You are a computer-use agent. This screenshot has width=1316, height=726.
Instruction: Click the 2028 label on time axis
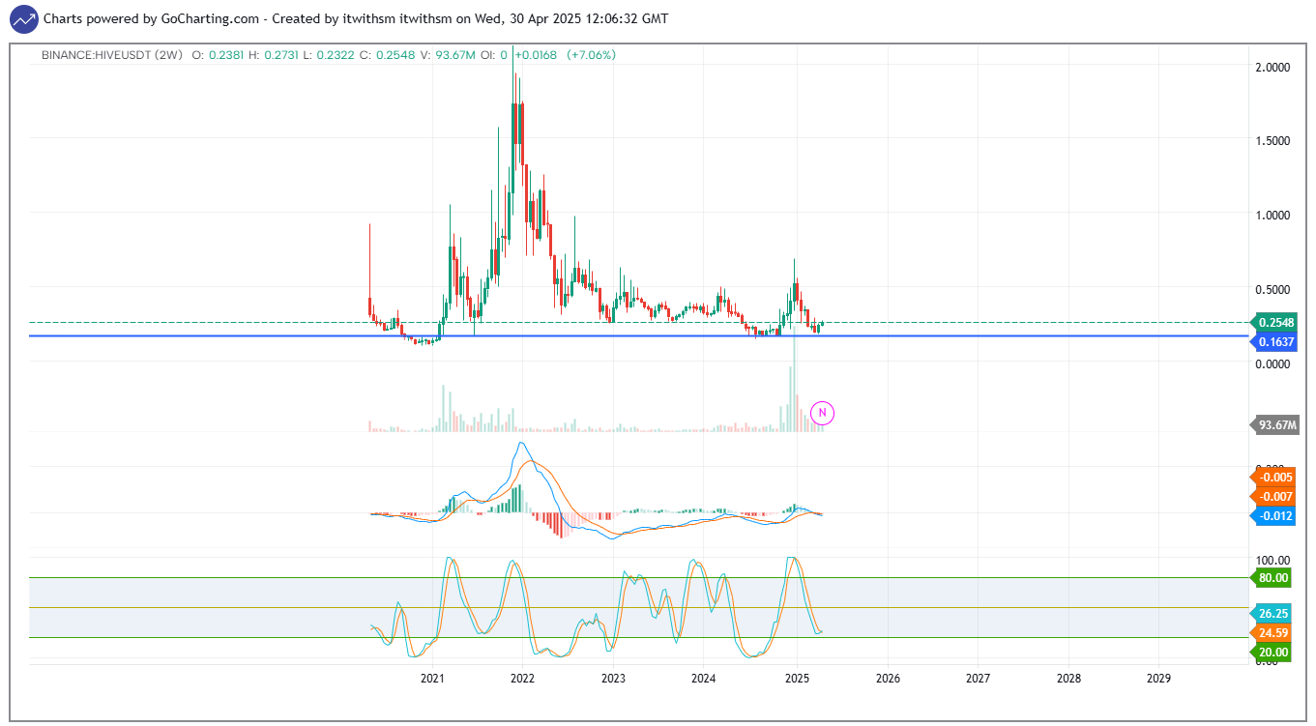coord(1068,679)
